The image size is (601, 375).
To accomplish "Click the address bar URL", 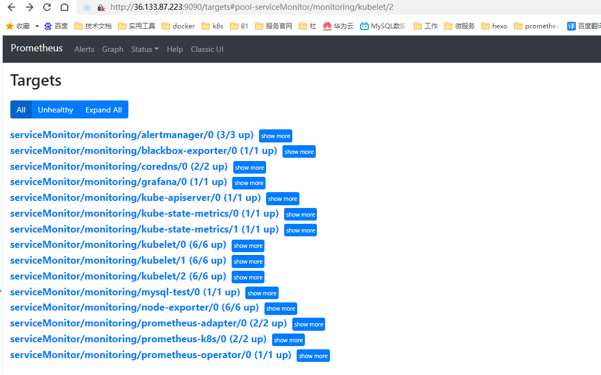I will click(252, 7).
